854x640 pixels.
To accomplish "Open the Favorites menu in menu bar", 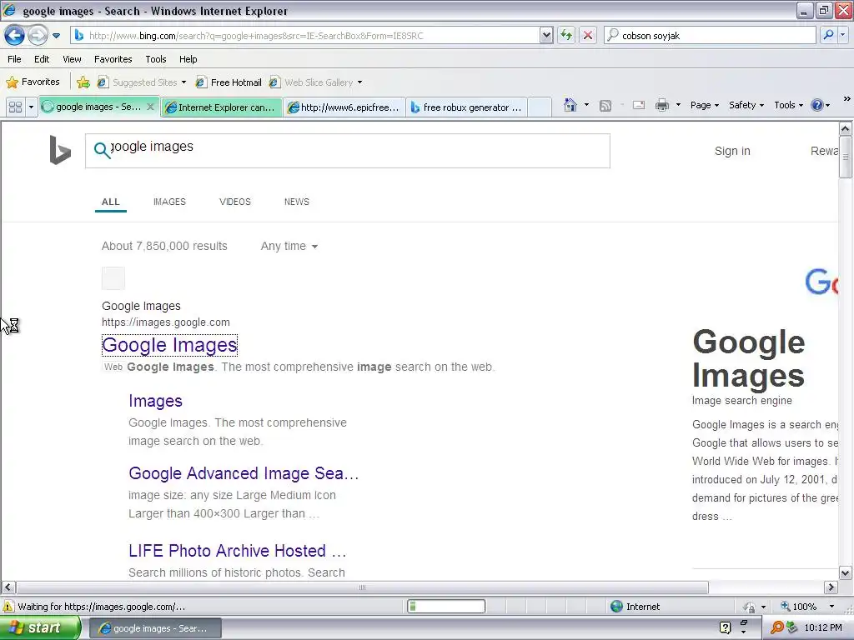I will (113, 59).
